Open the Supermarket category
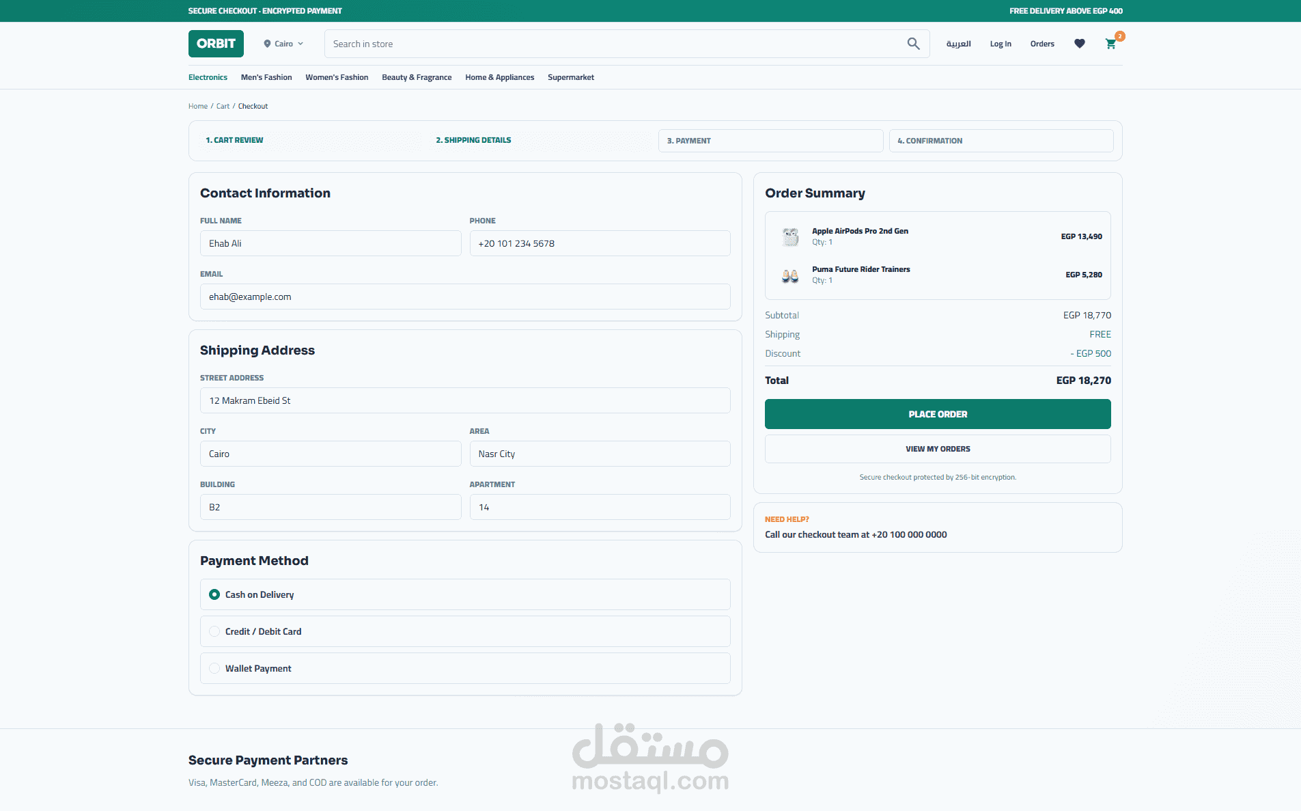Screen dimensions: 1301x811 [571, 77]
